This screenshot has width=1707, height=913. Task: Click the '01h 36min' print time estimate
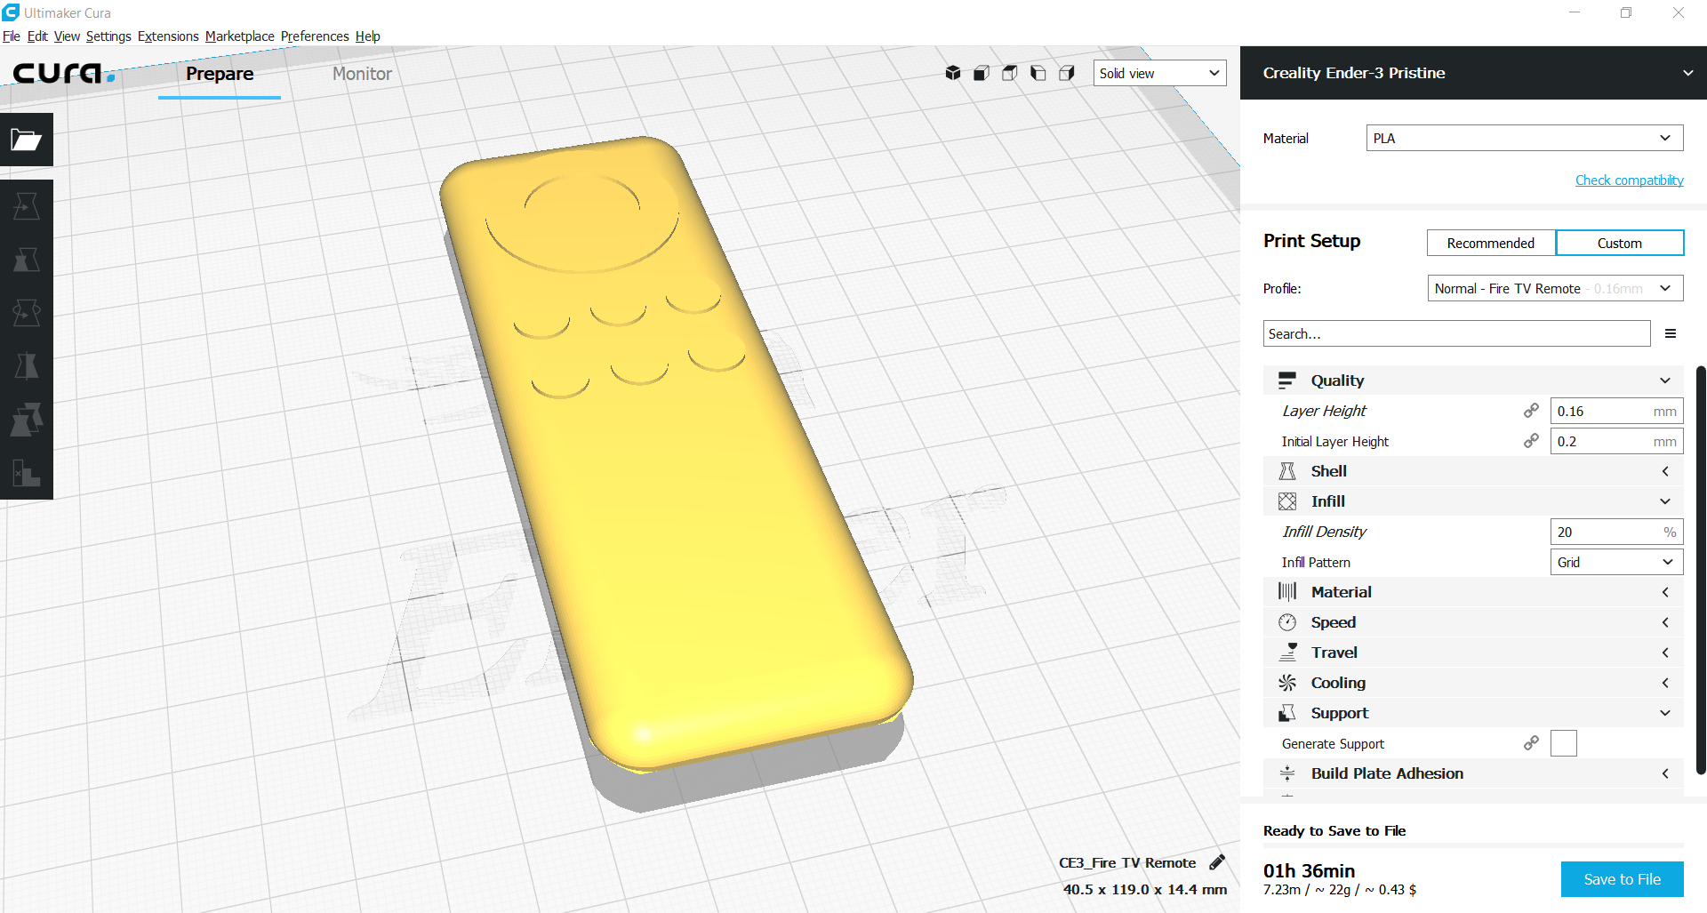pos(1309,871)
